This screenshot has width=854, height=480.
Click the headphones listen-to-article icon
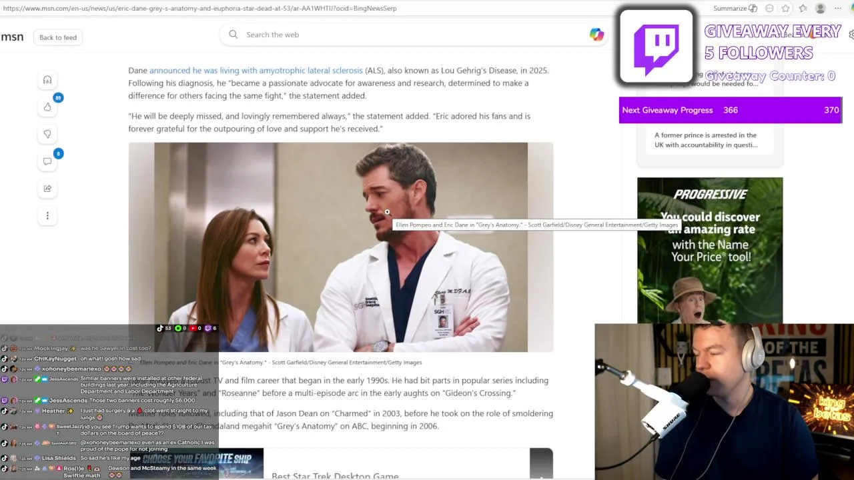47,80
